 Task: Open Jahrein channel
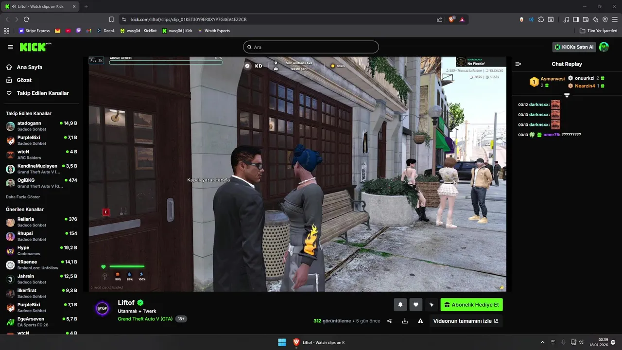pos(41,279)
